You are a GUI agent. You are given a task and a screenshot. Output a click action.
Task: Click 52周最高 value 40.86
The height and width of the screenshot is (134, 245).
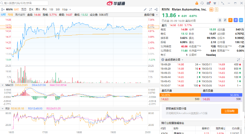(x=184, y=47)
